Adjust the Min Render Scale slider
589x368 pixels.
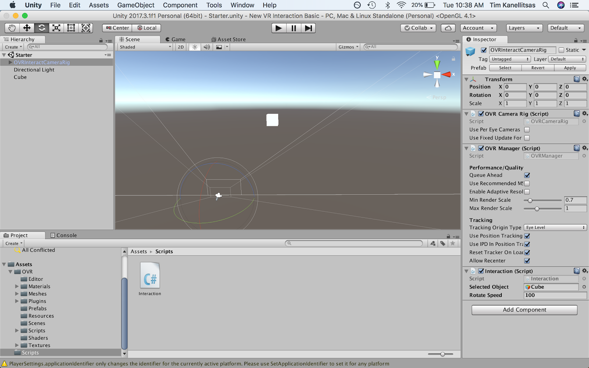click(530, 201)
